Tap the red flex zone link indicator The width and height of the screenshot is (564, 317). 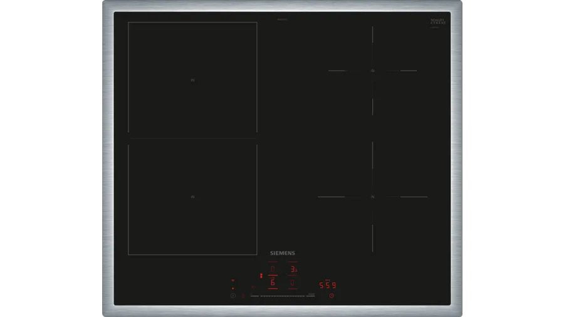pyautogui.click(x=261, y=275)
